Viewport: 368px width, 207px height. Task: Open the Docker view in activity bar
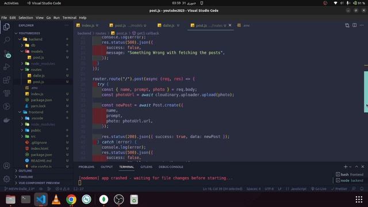[x=6, y=120]
